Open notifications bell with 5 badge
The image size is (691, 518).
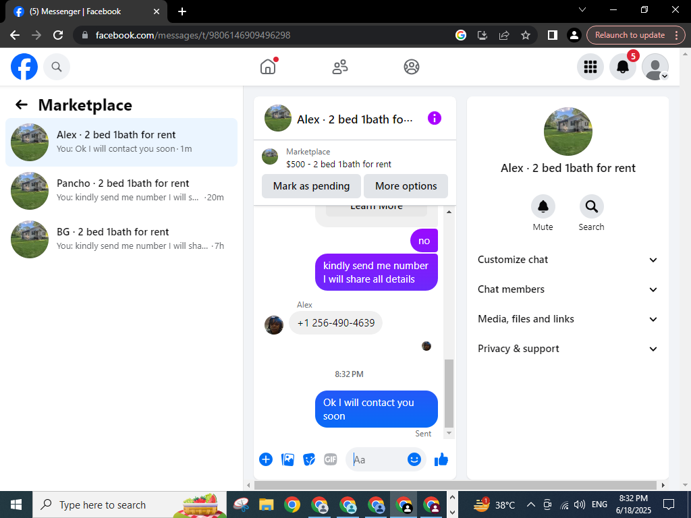(623, 67)
